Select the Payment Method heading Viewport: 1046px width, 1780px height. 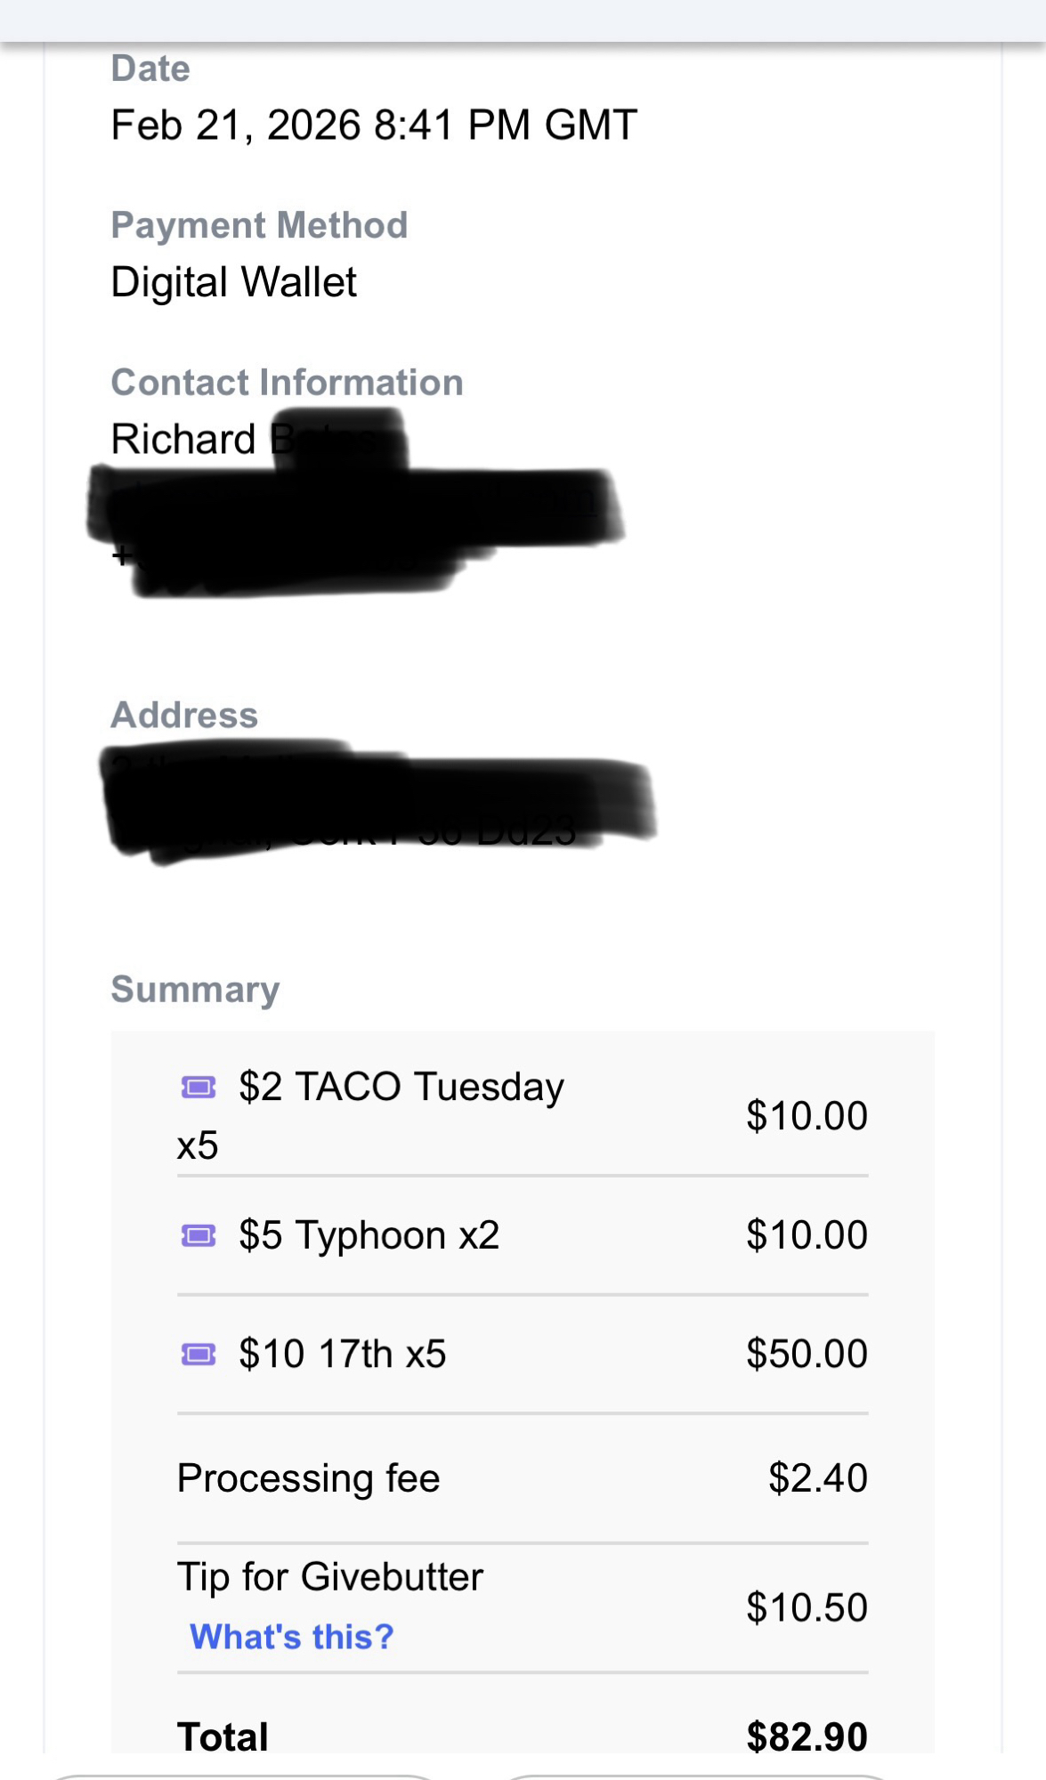tap(259, 225)
